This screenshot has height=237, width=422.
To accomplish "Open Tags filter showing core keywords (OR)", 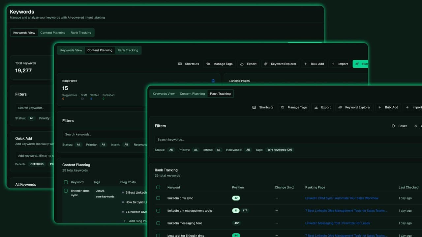I will [280, 150].
